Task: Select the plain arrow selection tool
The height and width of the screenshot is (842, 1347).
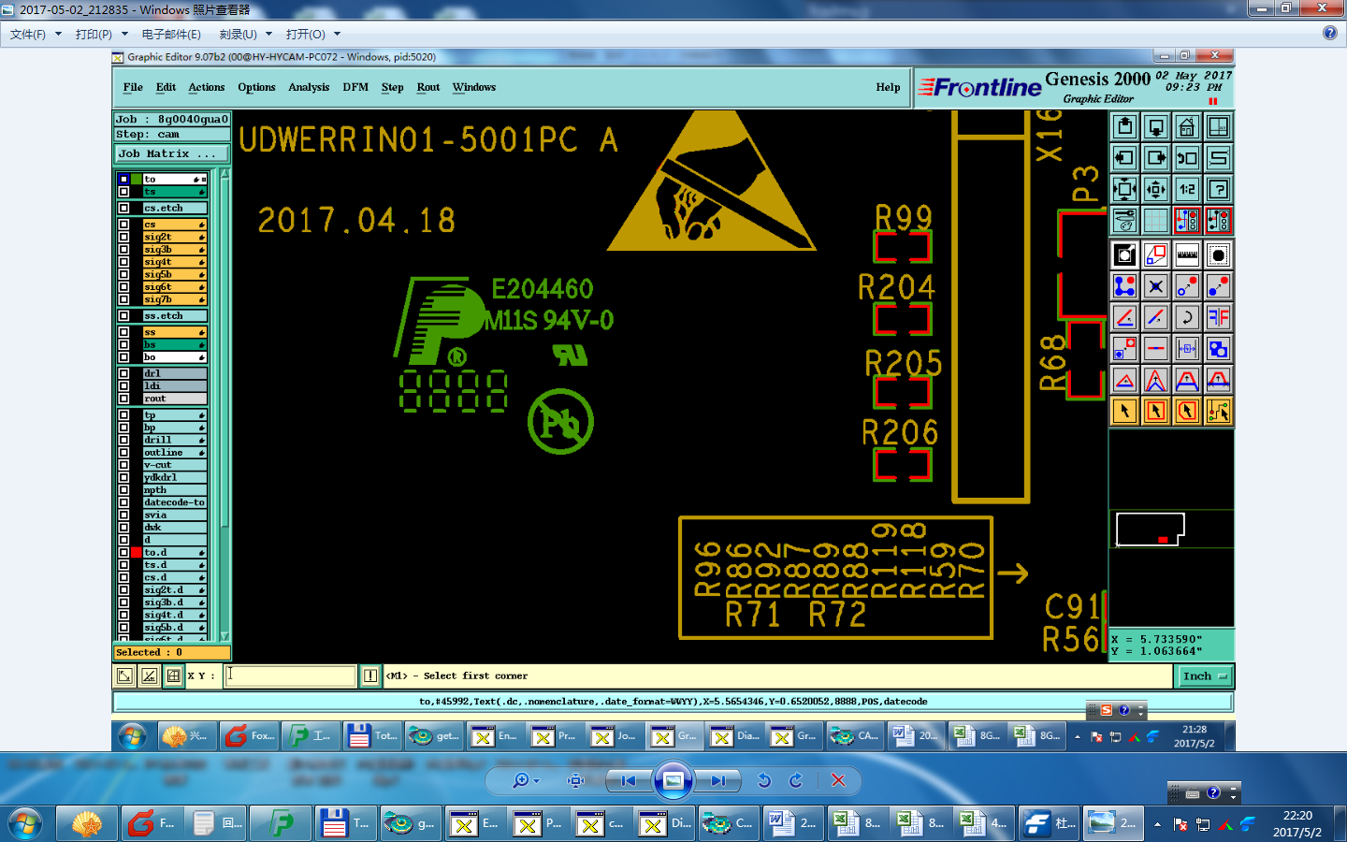Action: [x=1124, y=411]
